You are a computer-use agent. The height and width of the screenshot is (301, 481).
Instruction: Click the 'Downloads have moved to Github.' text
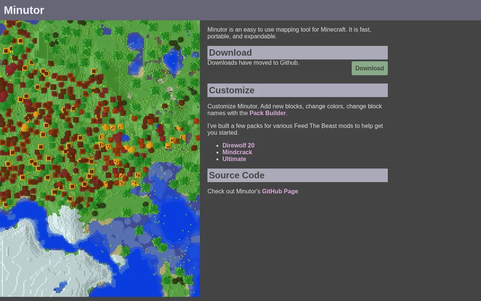pos(253,62)
